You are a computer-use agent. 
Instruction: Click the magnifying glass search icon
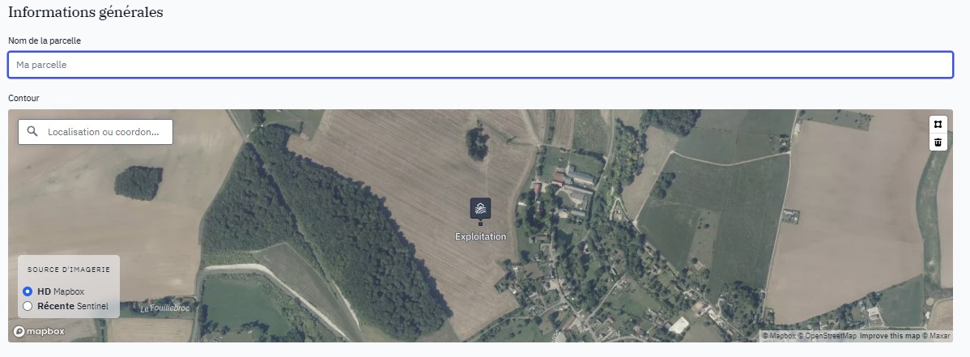point(32,132)
